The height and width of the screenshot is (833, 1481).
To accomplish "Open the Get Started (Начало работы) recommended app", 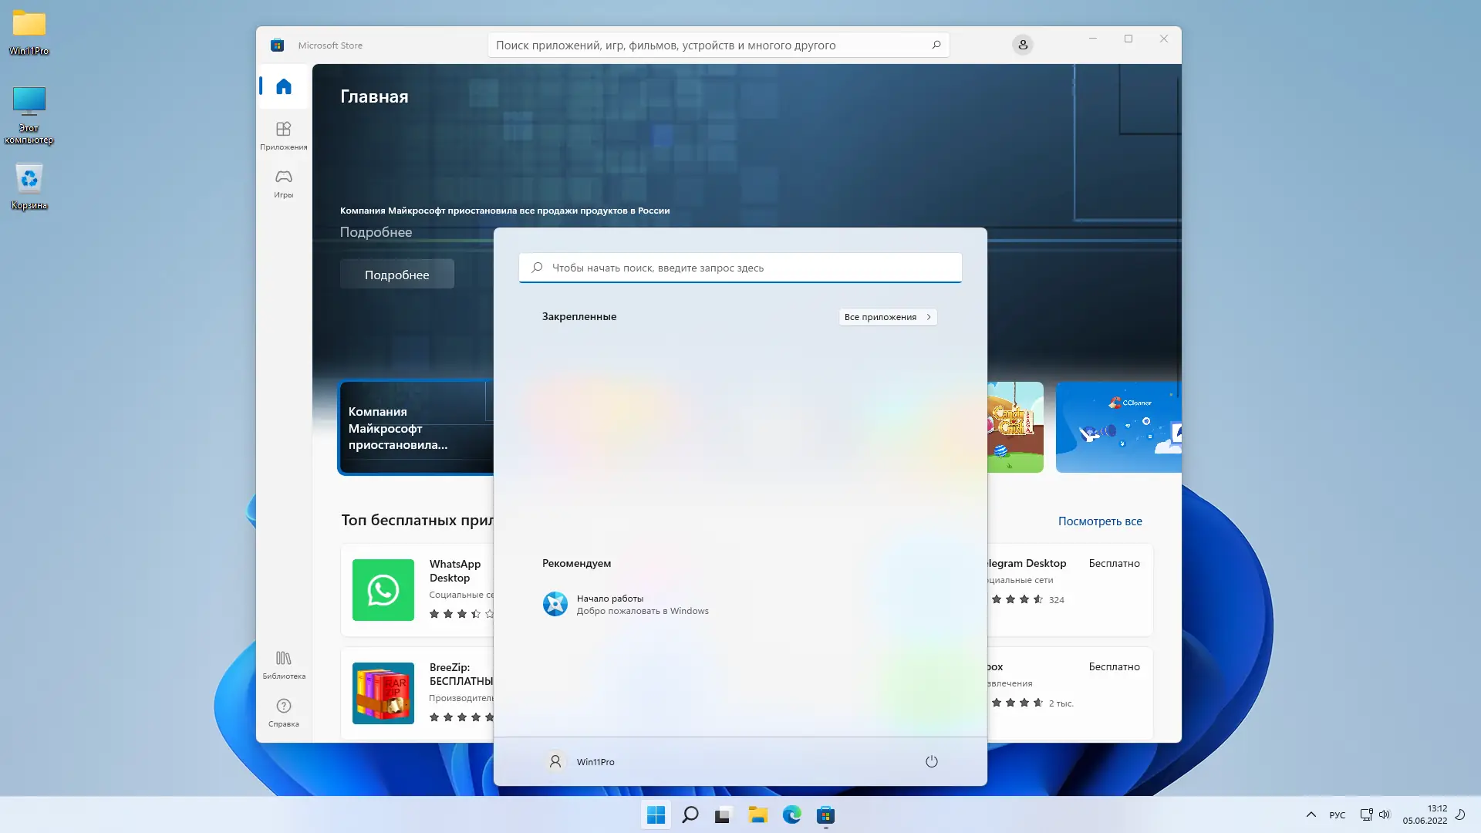I will (x=625, y=604).
